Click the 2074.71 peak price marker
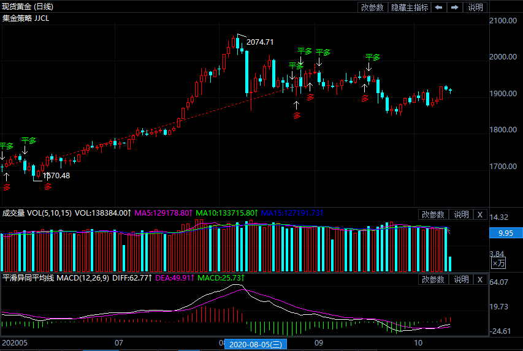The height and width of the screenshot is (351, 523). coord(260,42)
